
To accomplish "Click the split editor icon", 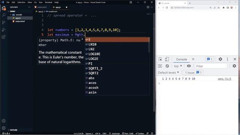I will tap(148, 7).
